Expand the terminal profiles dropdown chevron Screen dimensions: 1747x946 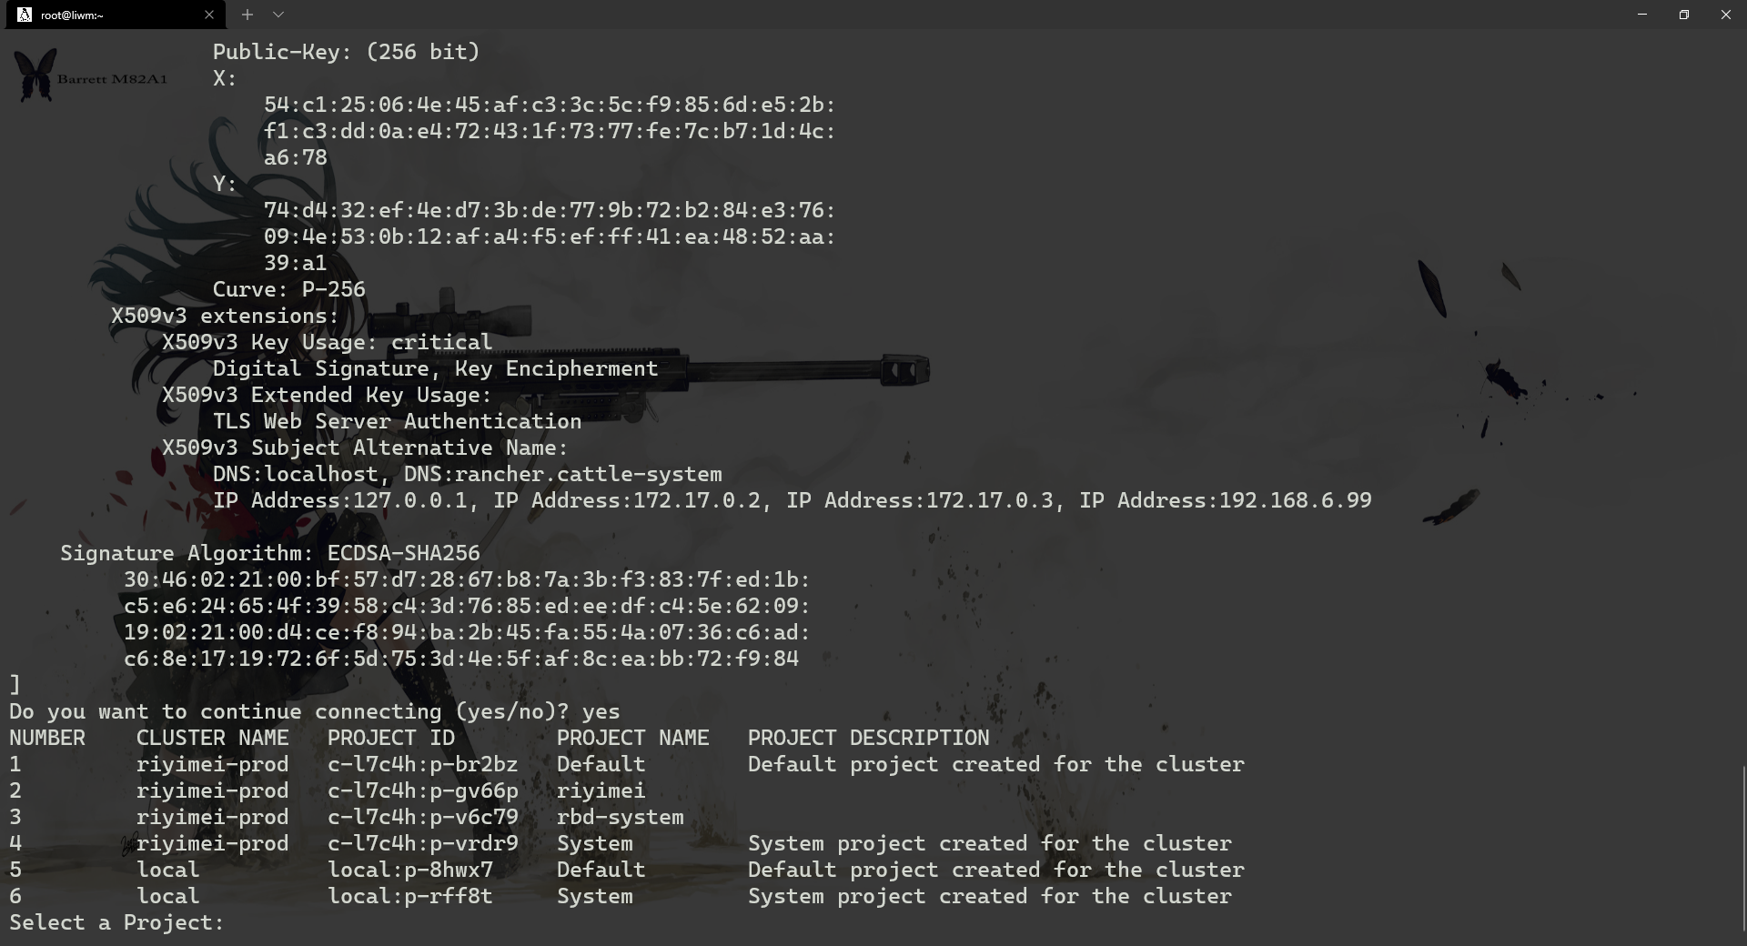pos(278,15)
